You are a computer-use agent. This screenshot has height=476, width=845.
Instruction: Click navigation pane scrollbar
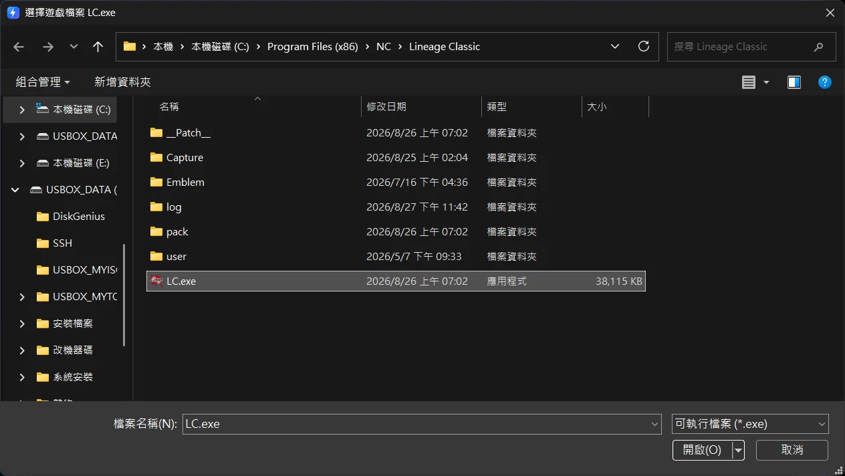(123, 294)
